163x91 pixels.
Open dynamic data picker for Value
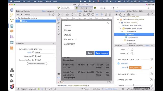coord(151,67)
